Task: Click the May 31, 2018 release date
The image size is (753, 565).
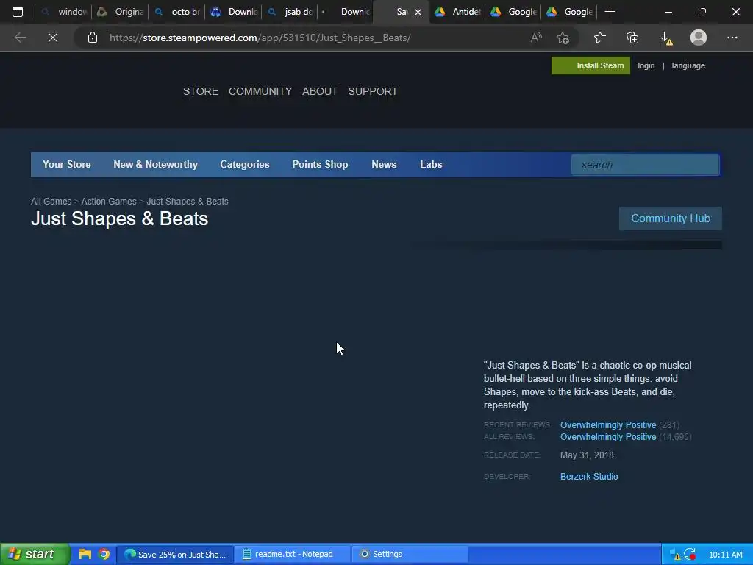Action: 587,455
